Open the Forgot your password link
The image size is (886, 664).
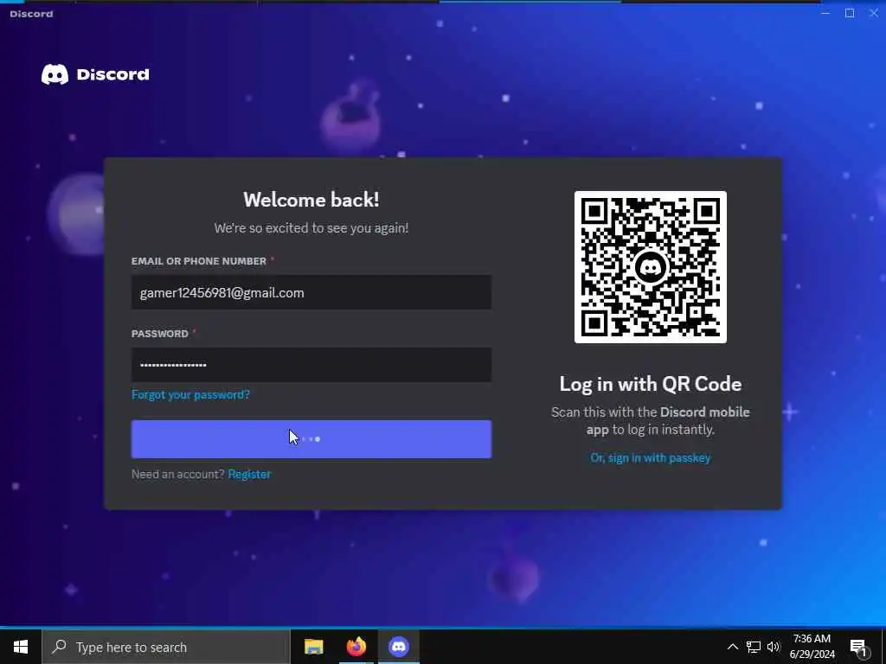click(190, 394)
